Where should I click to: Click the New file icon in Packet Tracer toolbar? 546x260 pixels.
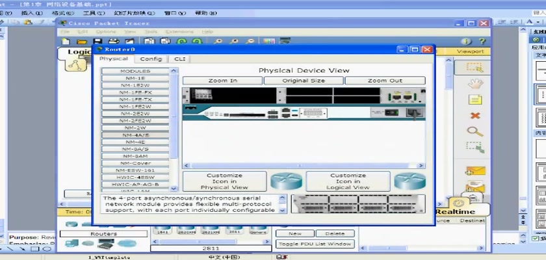[x=66, y=41]
